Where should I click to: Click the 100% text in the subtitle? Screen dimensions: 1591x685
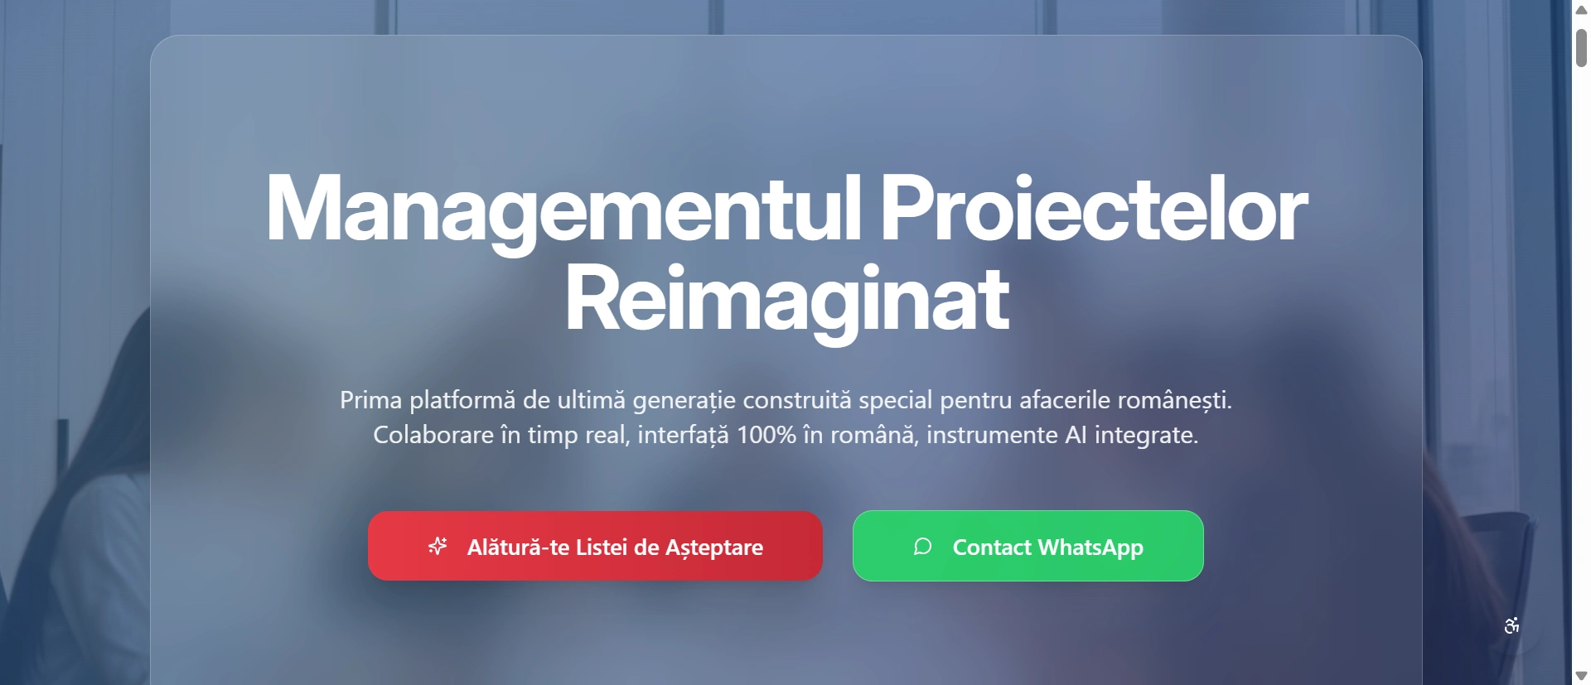coord(766,435)
